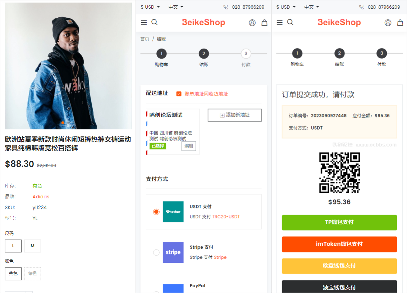Pay with 波宝钱包支付 button

[339, 287]
